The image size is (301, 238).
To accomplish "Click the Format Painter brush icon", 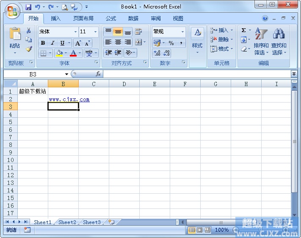I will tap(29, 49).
